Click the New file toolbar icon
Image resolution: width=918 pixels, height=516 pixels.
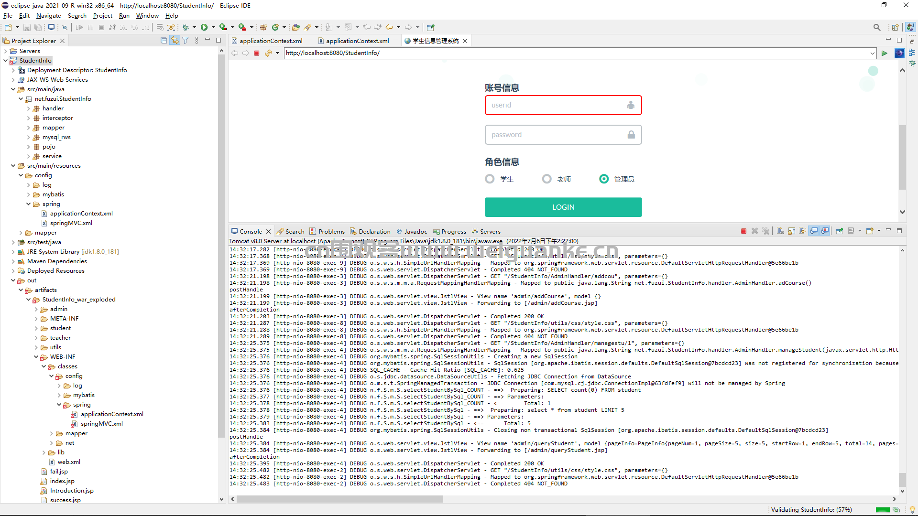point(8,27)
